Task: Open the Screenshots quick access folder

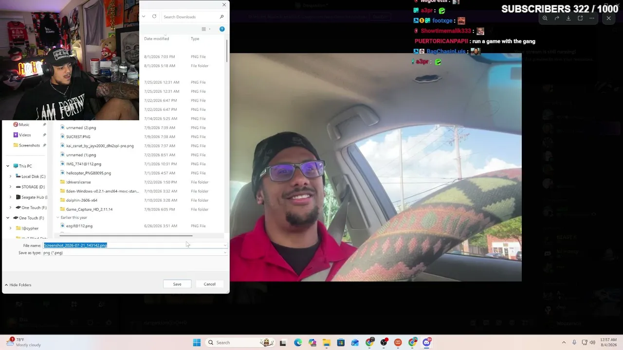Action: pos(29,145)
